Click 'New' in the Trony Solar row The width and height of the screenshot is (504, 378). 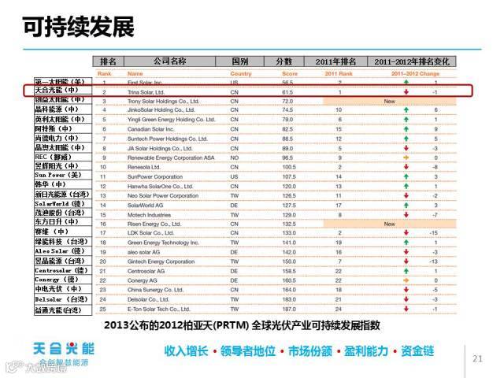coord(389,102)
